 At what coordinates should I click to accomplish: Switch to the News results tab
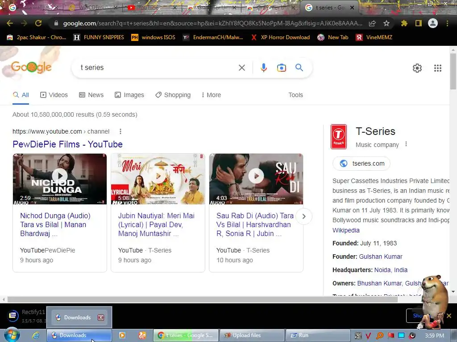91,95
